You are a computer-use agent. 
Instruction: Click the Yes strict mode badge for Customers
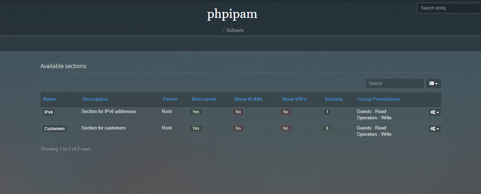coord(196,128)
